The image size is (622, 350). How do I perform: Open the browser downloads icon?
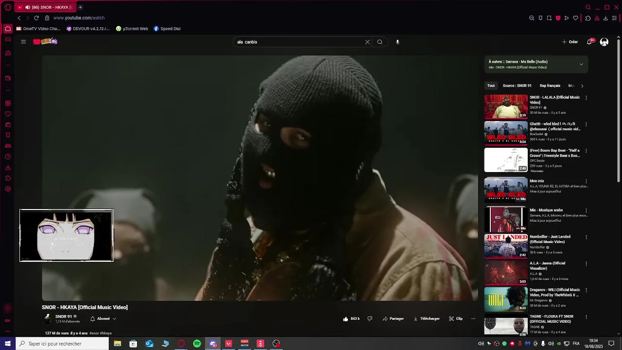[605, 18]
